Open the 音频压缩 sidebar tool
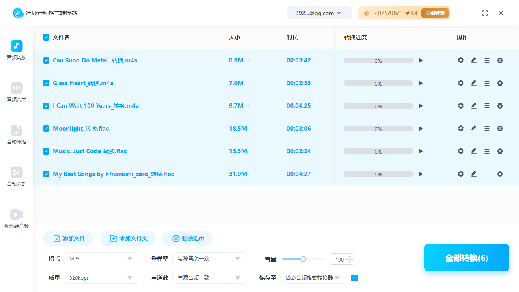The height and width of the screenshot is (292, 519). click(17, 135)
